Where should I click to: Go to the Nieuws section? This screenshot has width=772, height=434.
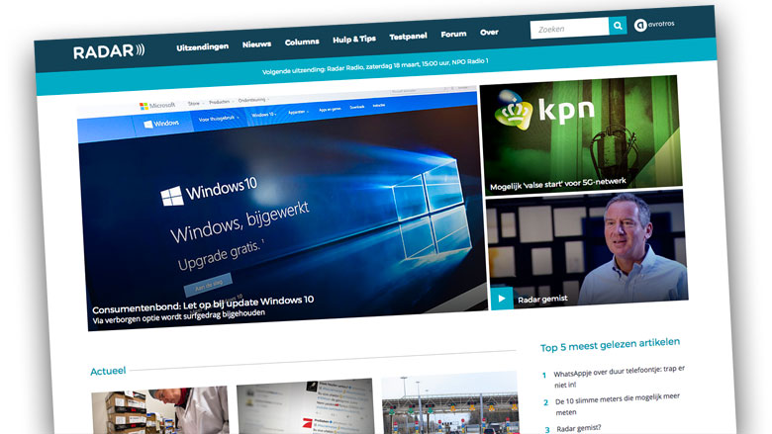[x=256, y=44]
